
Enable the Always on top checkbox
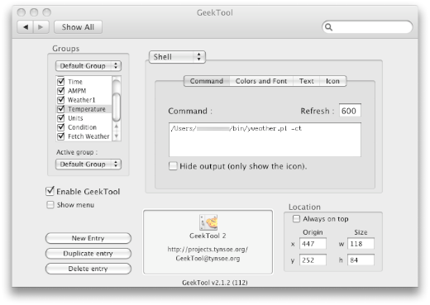pyautogui.click(x=296, y=219)
